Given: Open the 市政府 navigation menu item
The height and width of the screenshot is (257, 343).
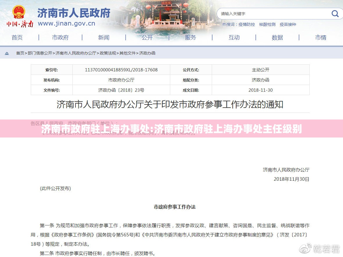Looking at the screenshot, I should click(x=60, y=38).
